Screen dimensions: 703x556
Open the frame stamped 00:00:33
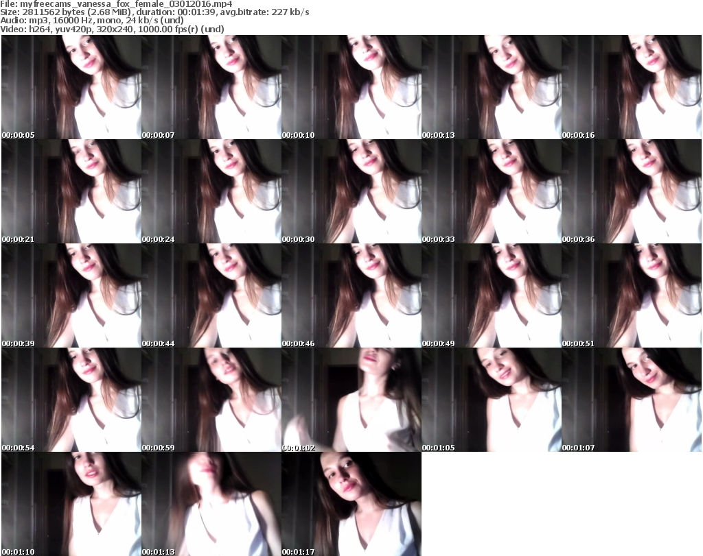492,191
